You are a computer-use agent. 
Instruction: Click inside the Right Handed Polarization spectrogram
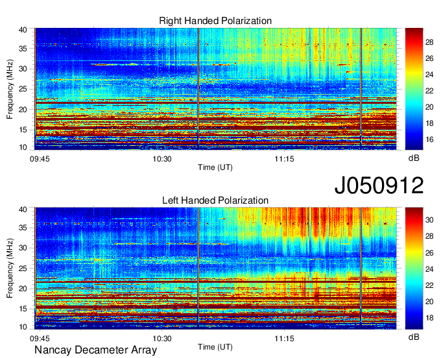215,89
